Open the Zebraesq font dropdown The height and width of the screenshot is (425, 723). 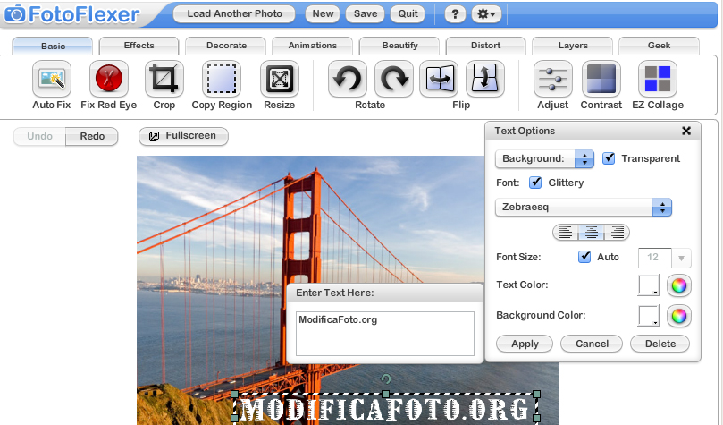pos(583,208)
